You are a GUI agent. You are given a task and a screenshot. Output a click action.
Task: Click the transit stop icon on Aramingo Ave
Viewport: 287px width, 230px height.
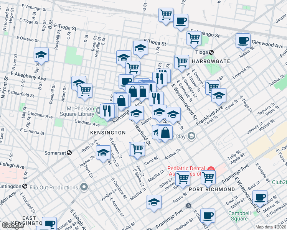(x=188, y=206)
